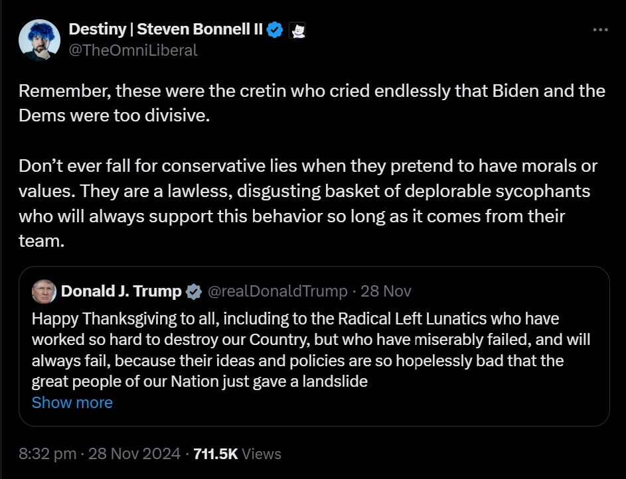Open the tweet's three-dot more options menu

[599, 30]
